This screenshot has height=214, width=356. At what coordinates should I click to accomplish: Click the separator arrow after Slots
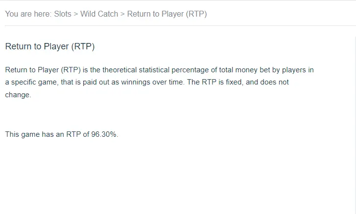pyautogui.click(x=76, y=14)
